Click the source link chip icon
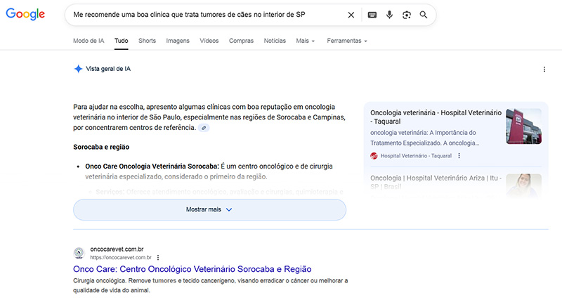562x300 pixels. (204, 129)
